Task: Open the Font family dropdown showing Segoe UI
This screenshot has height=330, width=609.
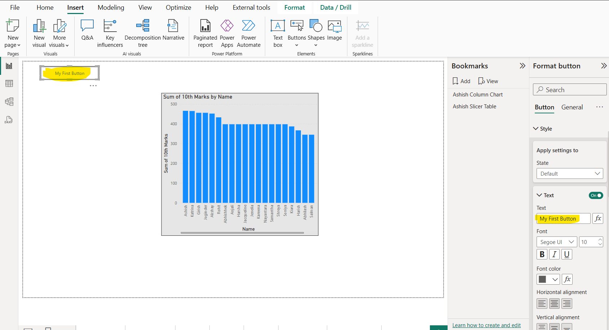Action: coord(556,241)
